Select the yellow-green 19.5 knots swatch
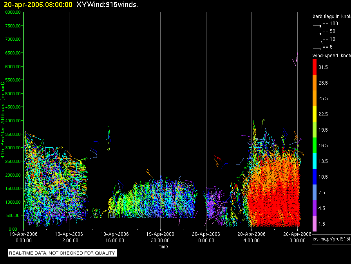Screen dimensions: 351x264 click(315, 130)
